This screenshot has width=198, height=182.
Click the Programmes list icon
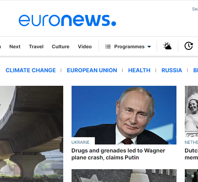pyautogui.click(x=108, y=47)
